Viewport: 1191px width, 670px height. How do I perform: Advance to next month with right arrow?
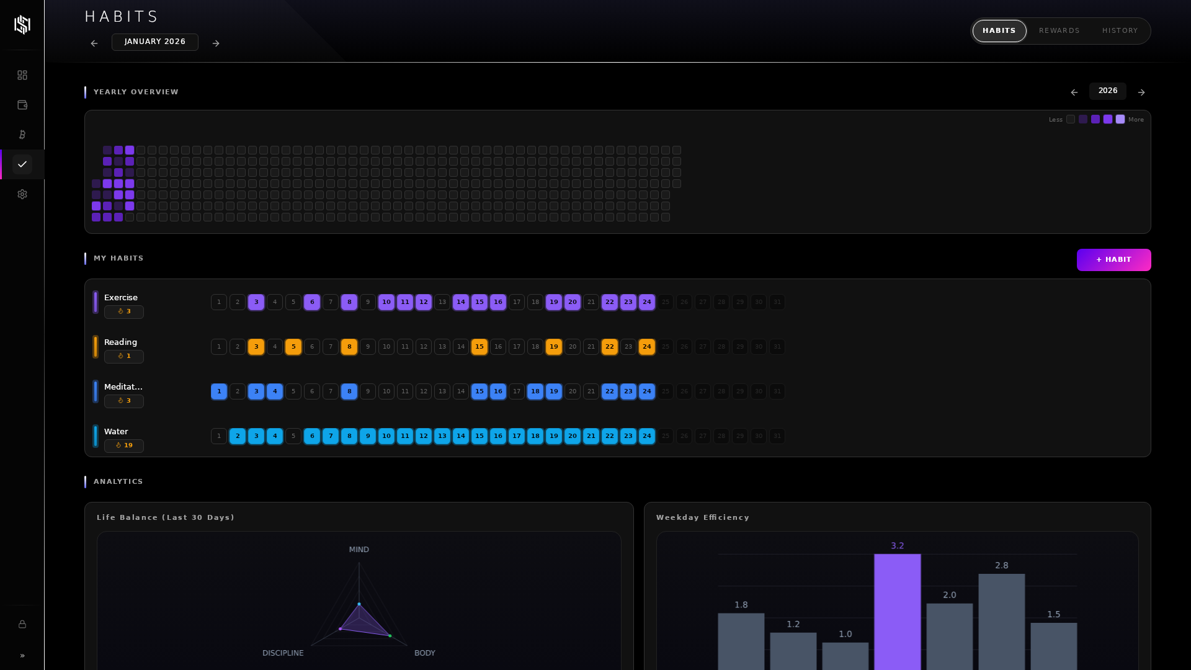[216, 43]
